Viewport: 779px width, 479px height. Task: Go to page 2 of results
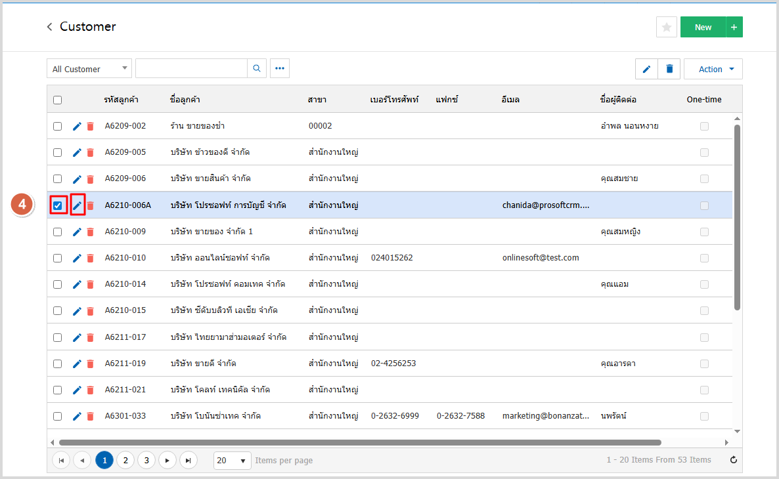pyautogui.click(x=125, y=461)
